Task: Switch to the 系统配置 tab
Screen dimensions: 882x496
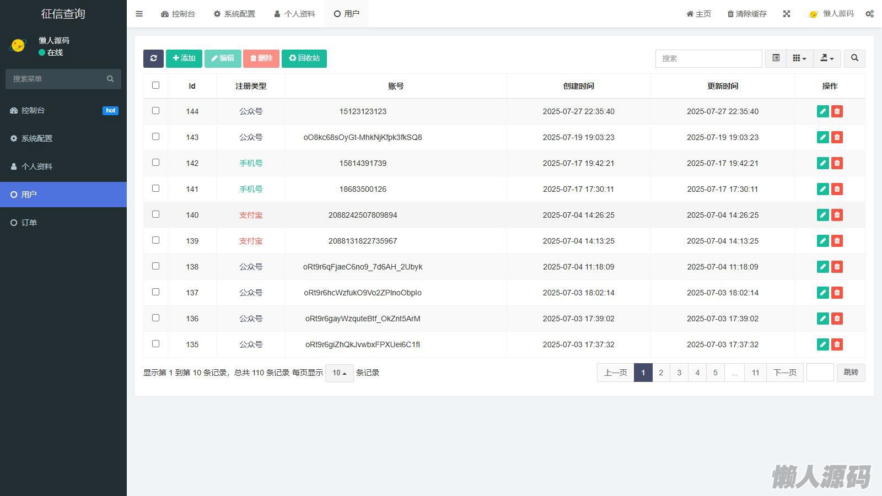Action: pyautogui.click(x=234, y=14)
